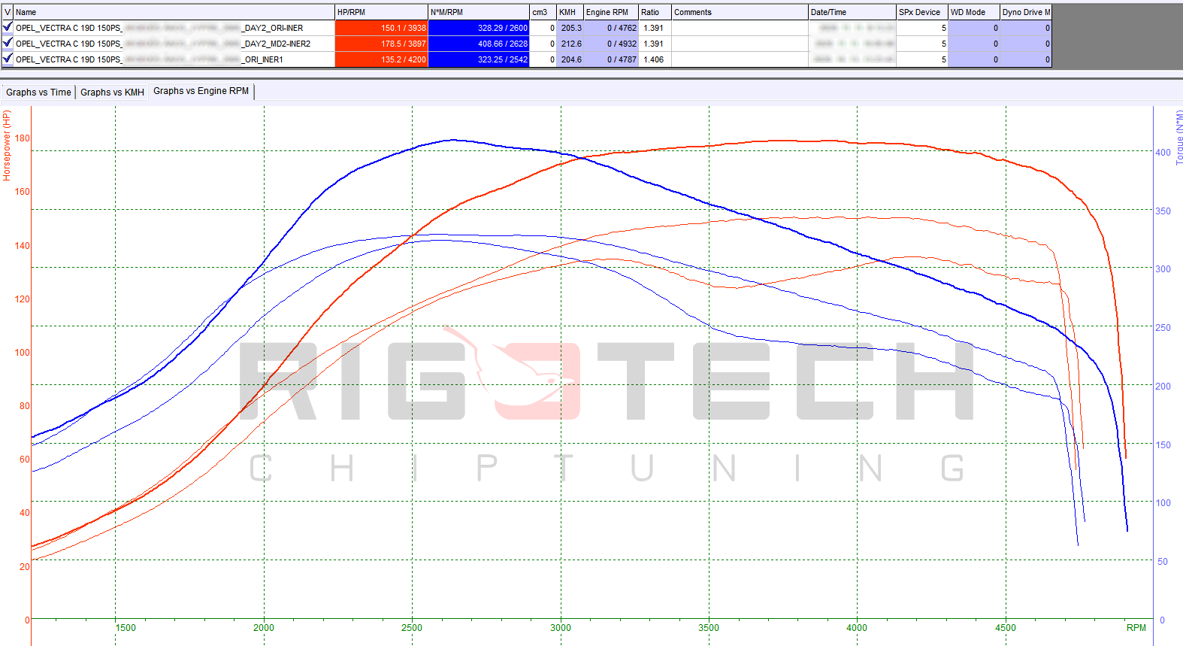Click the KMH value 212.6
Viewport: 1183px width, 646px height.
(x=570, y=44)
